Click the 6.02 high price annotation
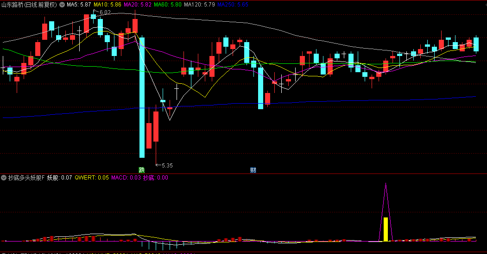The height and width of the screenshot is (254, 487). click(x=105, y=12)
